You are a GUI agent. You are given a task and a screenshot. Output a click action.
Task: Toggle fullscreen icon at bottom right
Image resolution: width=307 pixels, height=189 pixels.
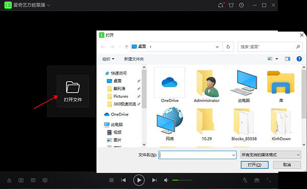click(x=269, y=180)
